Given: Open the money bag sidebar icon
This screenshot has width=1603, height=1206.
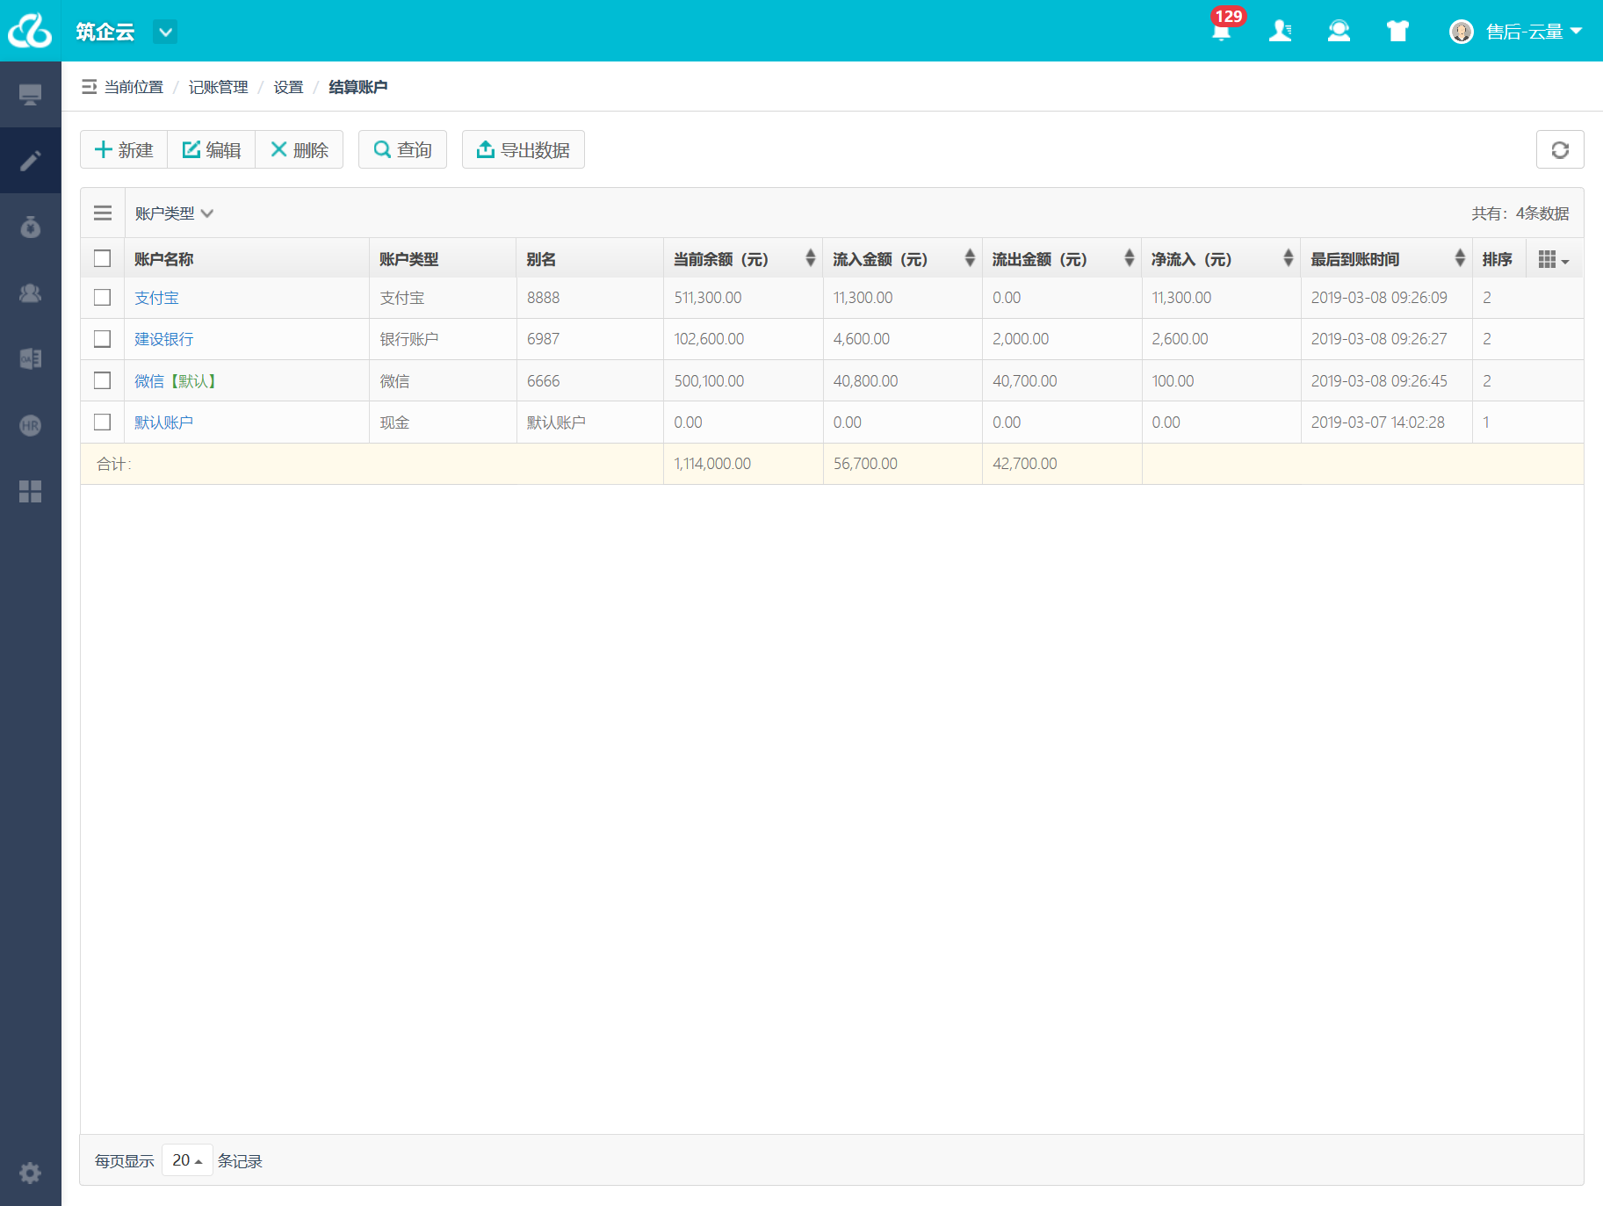Looking at the screenshot, I should [31, 227].
